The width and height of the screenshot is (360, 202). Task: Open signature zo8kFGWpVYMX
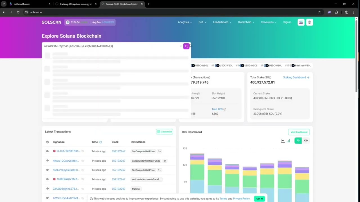(x=68, y=179)
